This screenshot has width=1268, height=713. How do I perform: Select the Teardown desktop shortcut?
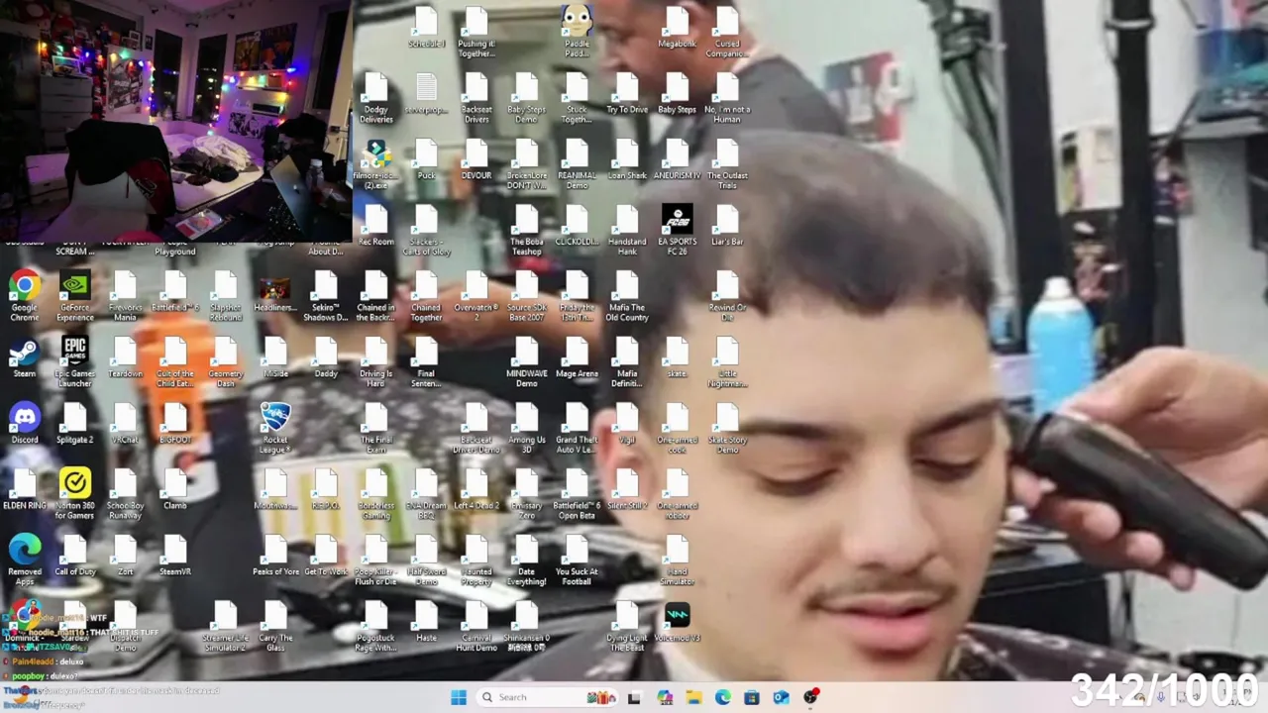(125, 358)
